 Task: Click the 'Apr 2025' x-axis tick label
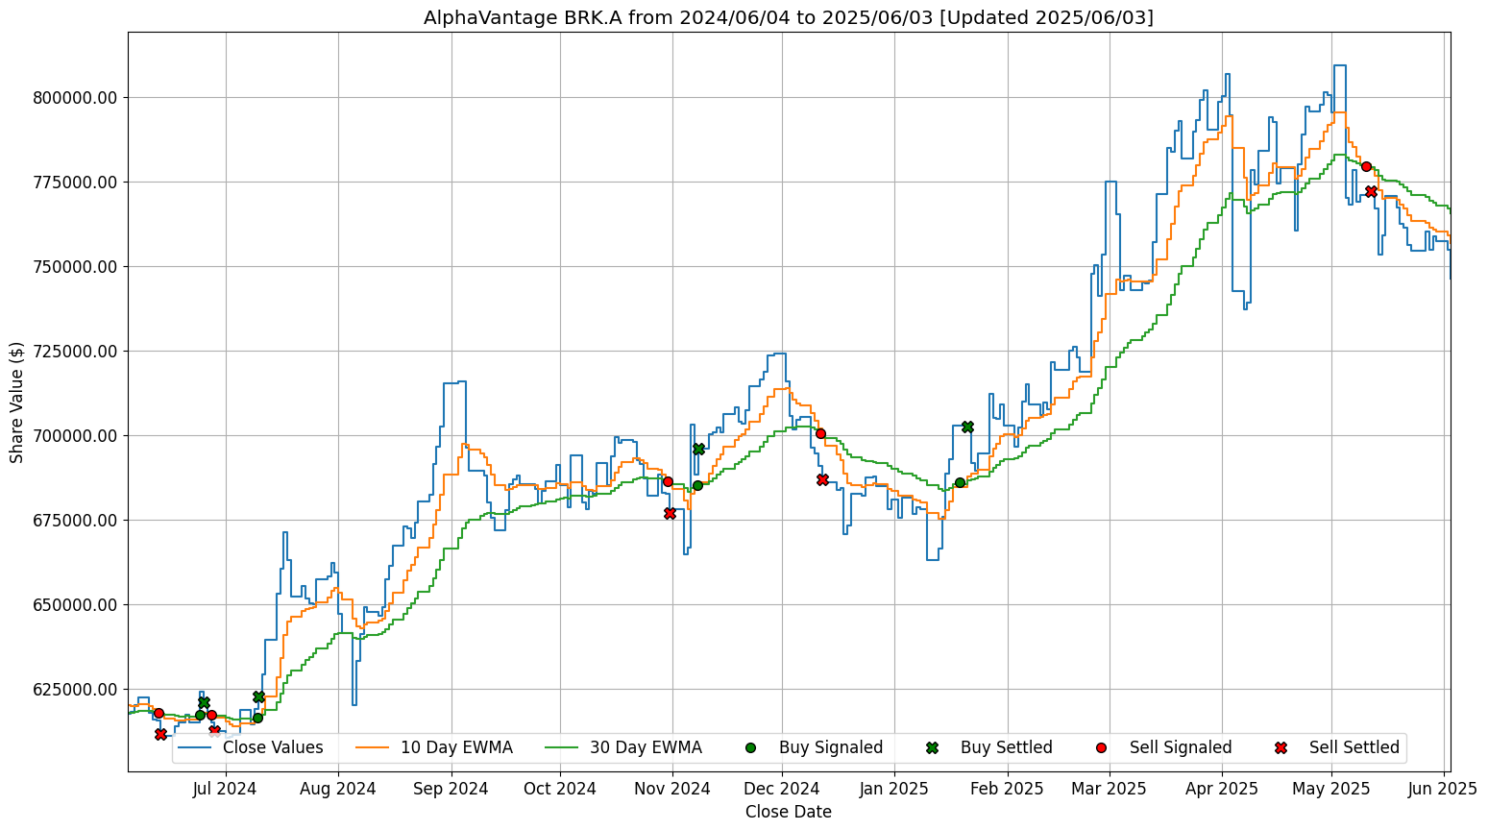click(1222, 789)
